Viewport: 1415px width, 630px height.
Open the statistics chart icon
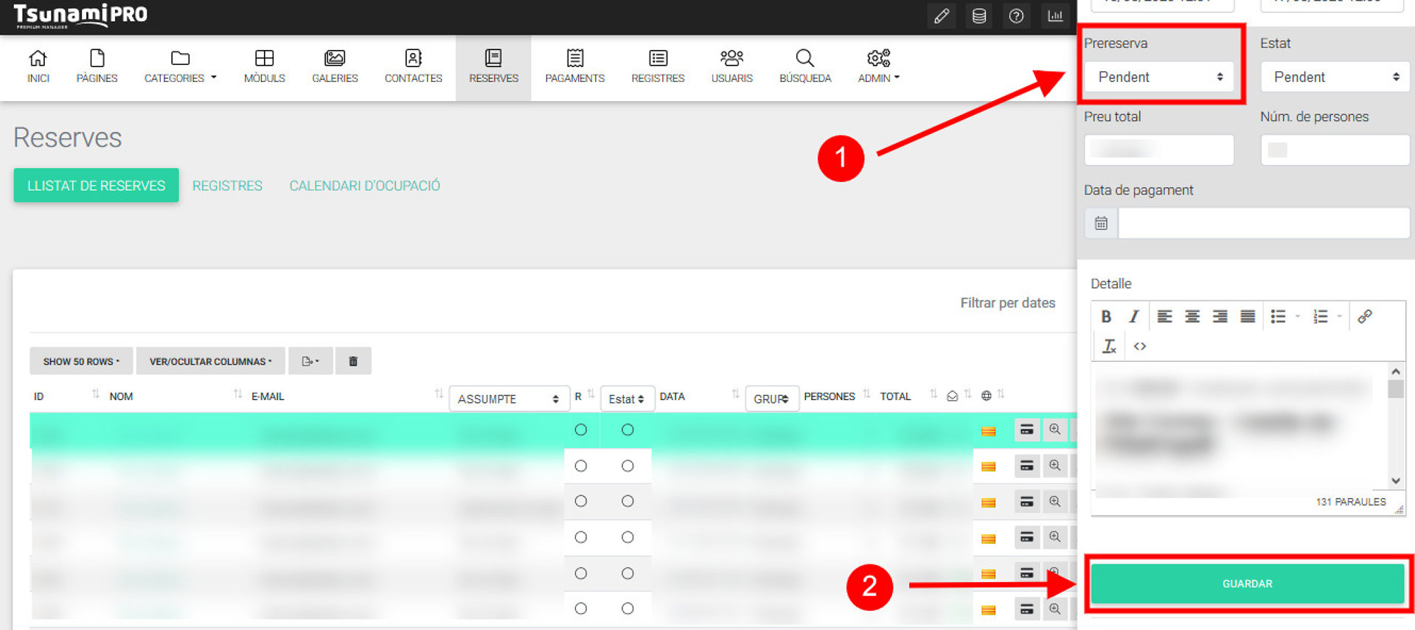click(x=1055, y=16)
